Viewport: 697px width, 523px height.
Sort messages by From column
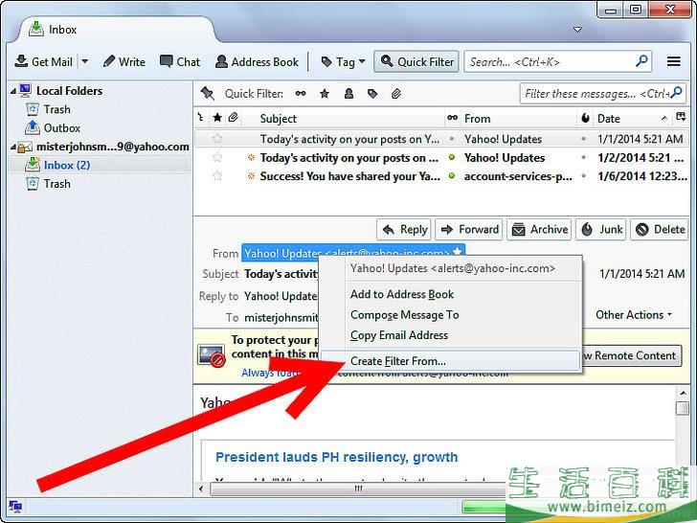click(478, 119)
